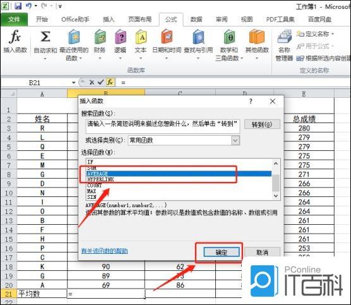351x305 pixels.
Task: Expand the function category dropdown
Action: [235, 140]
